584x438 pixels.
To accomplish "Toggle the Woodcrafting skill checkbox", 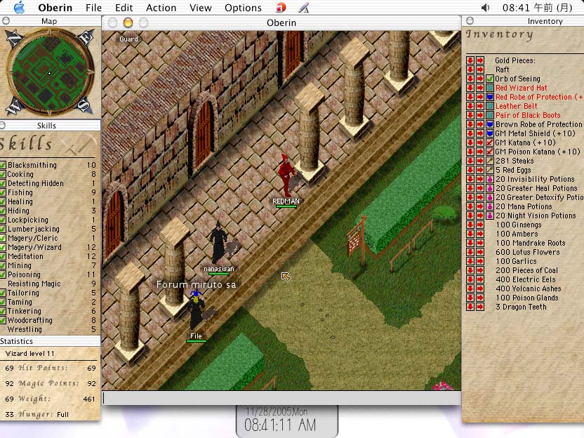I will click(x=3, y=320).
